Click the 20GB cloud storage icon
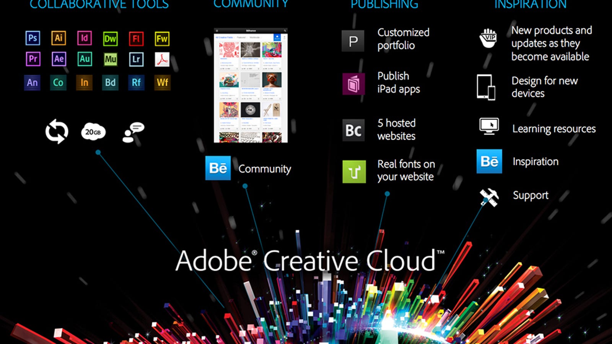Image resolution: width=612 pixels, height=344 pixels. [93, 132]
